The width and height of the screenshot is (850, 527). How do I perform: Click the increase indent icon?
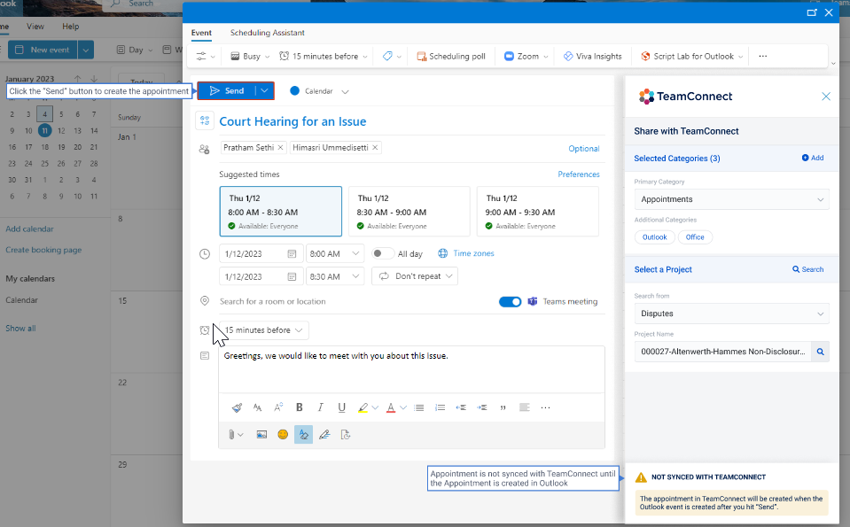(482, 407)
